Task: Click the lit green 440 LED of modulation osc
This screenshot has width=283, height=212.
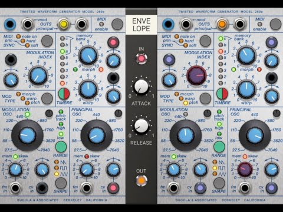Action: coord(27,114)
